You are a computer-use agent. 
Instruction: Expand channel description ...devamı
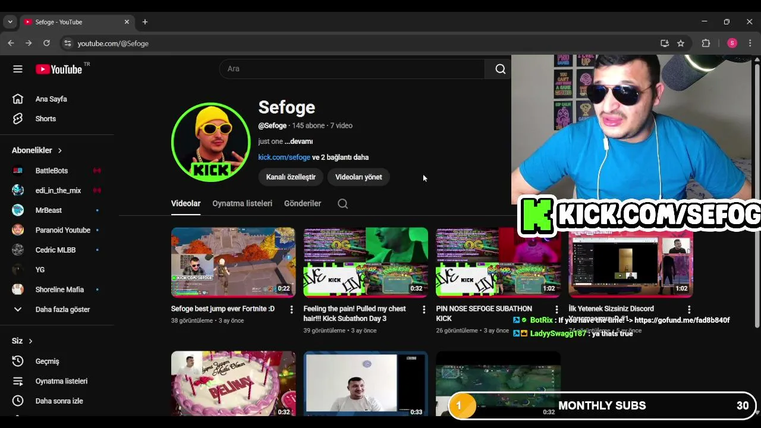coord(298,141)
